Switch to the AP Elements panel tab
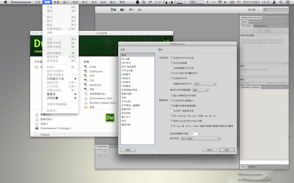Image resolution: width=294 pixels, height=183 pixels. tap(261, 26)
